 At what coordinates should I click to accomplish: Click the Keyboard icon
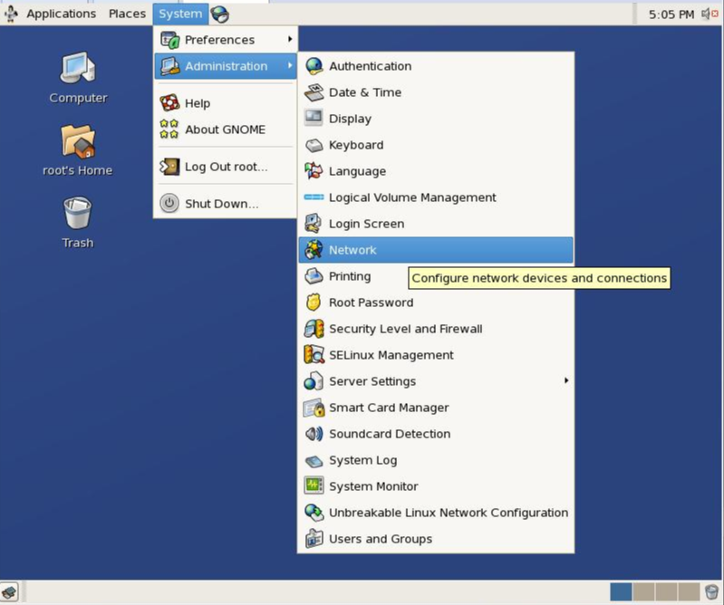[314, 145]
